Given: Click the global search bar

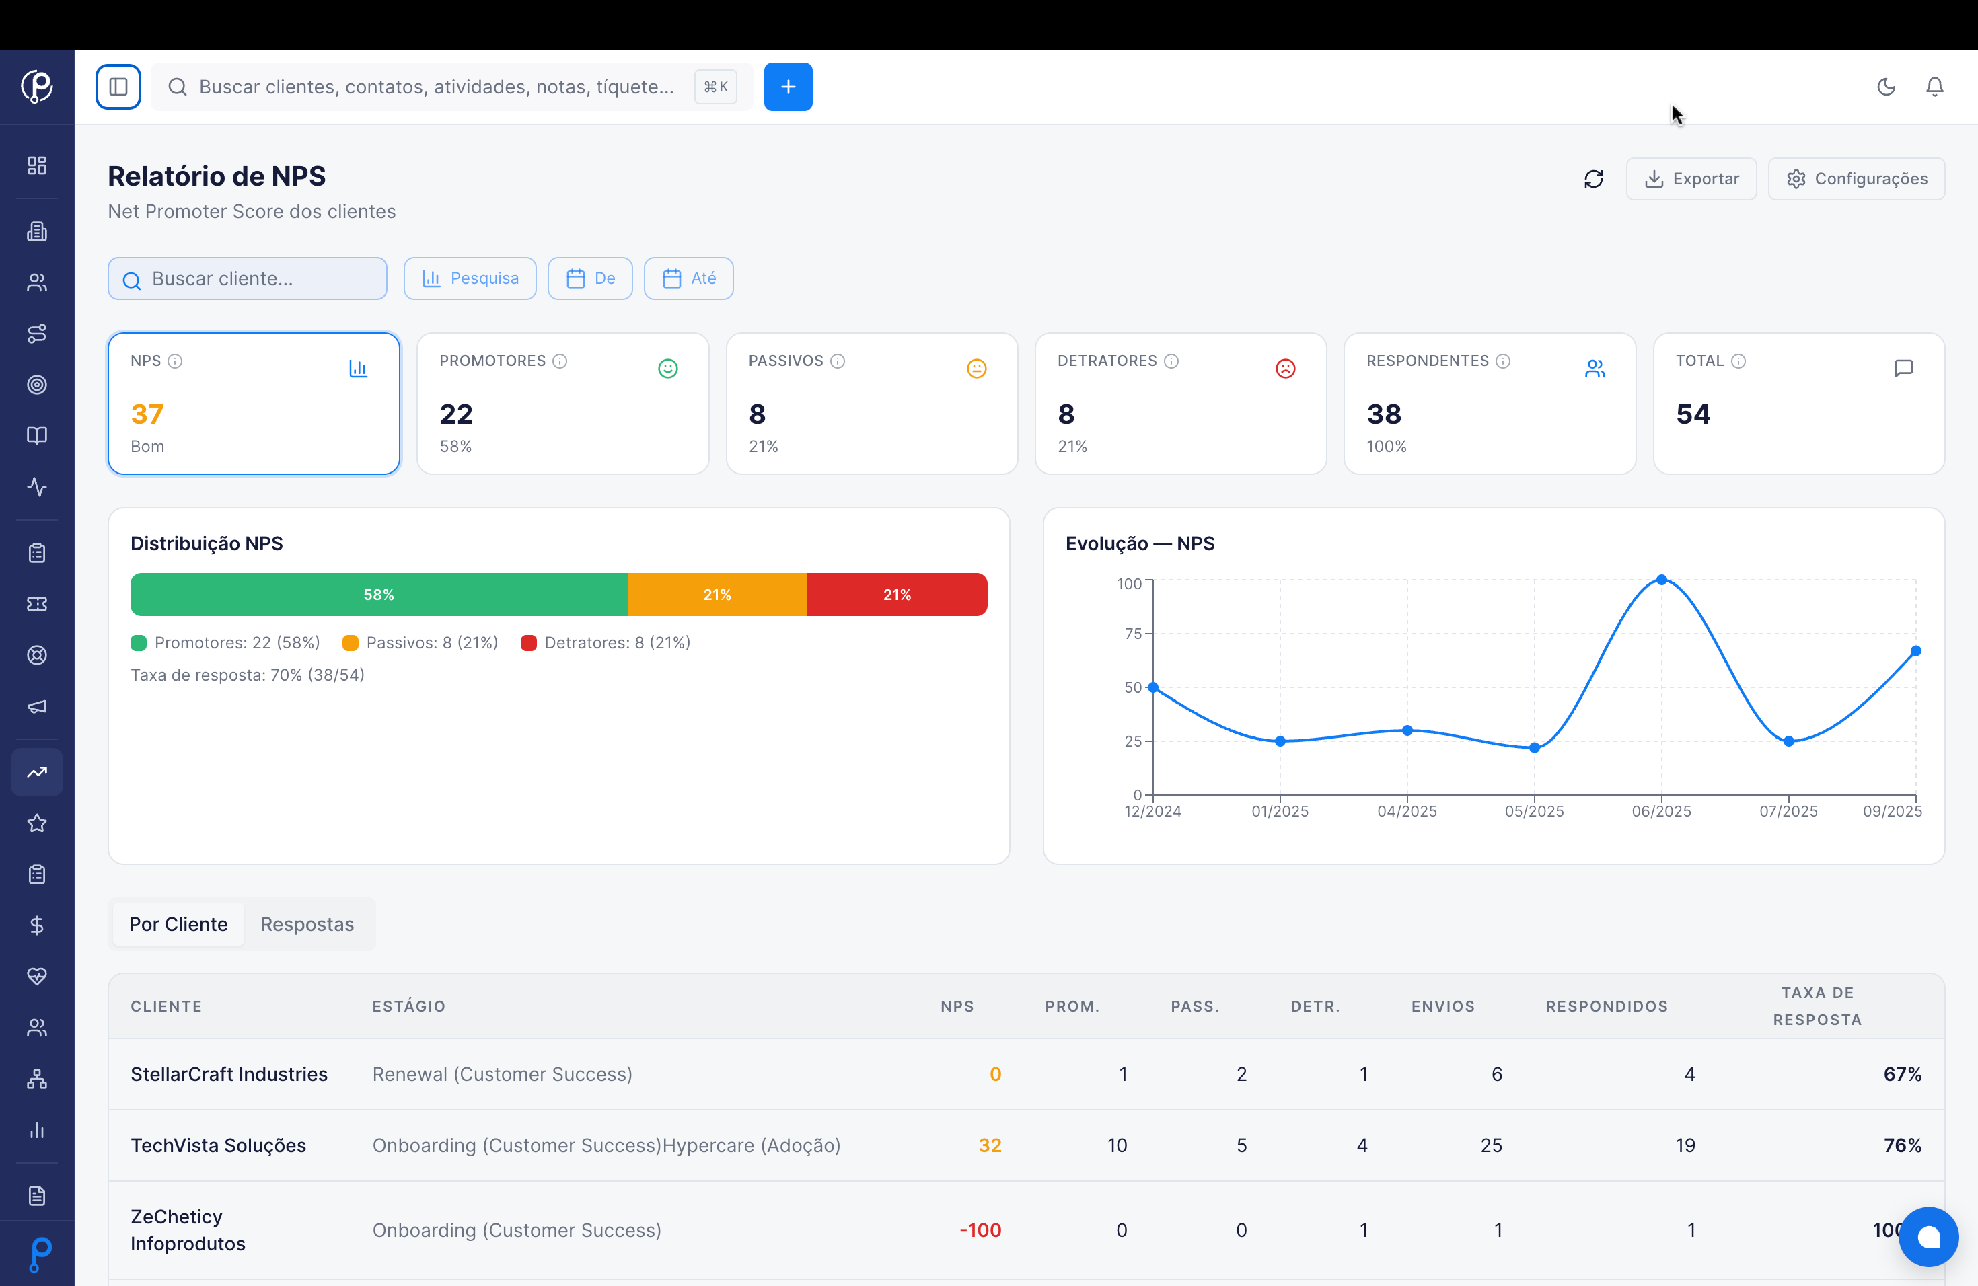Looking at the screenshot, I should click(451, 86).
